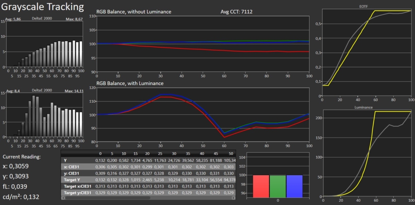Viewport: 415px width, 205px height.
Task: Select the Target x:CIE31 row header
Action: click(76, 186)
